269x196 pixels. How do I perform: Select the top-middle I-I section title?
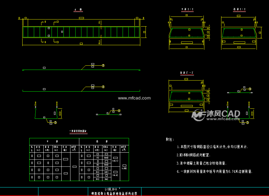click(187, 10)
